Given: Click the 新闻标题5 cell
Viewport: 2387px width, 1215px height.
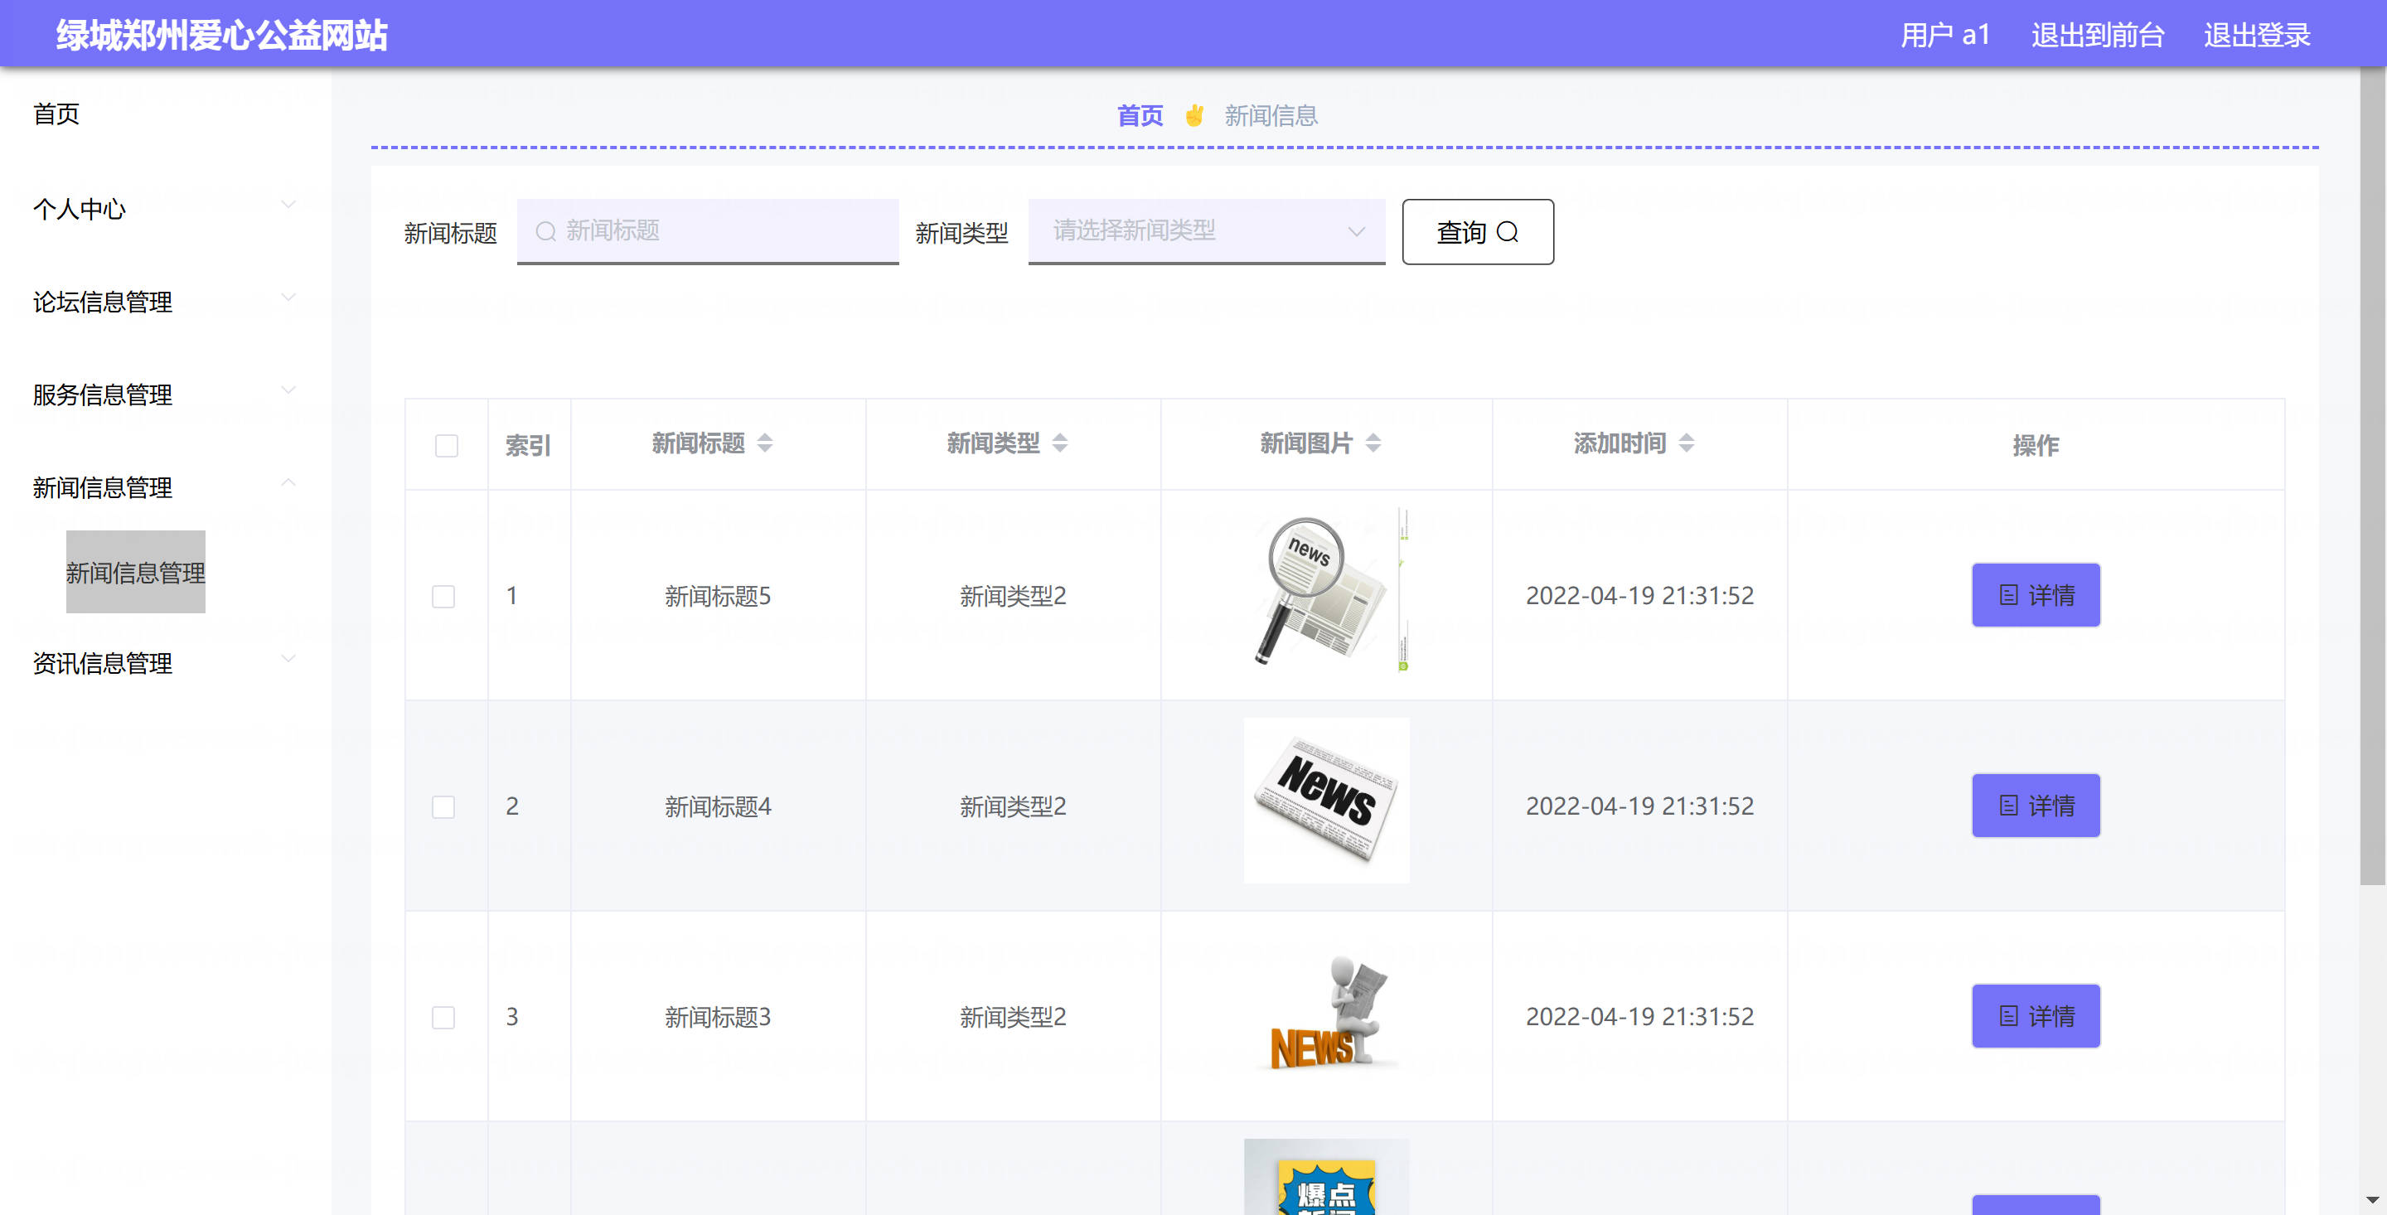Looking at the screenshot, I should 717,596.
